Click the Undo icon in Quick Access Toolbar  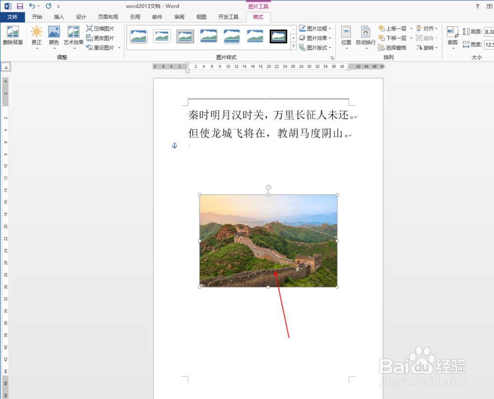(x=31, y=6)
